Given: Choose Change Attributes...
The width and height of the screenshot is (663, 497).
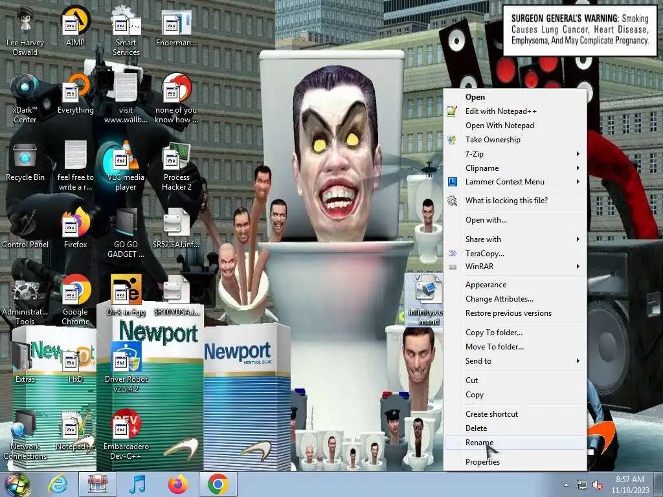Looking at the screenshot, I should [x=515, y=299].
